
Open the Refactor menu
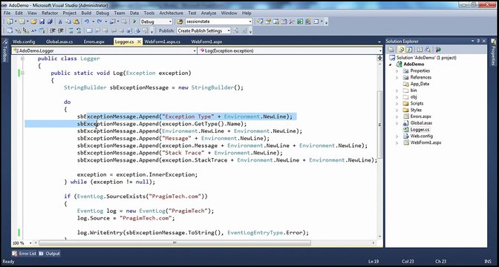pos(50,13)
